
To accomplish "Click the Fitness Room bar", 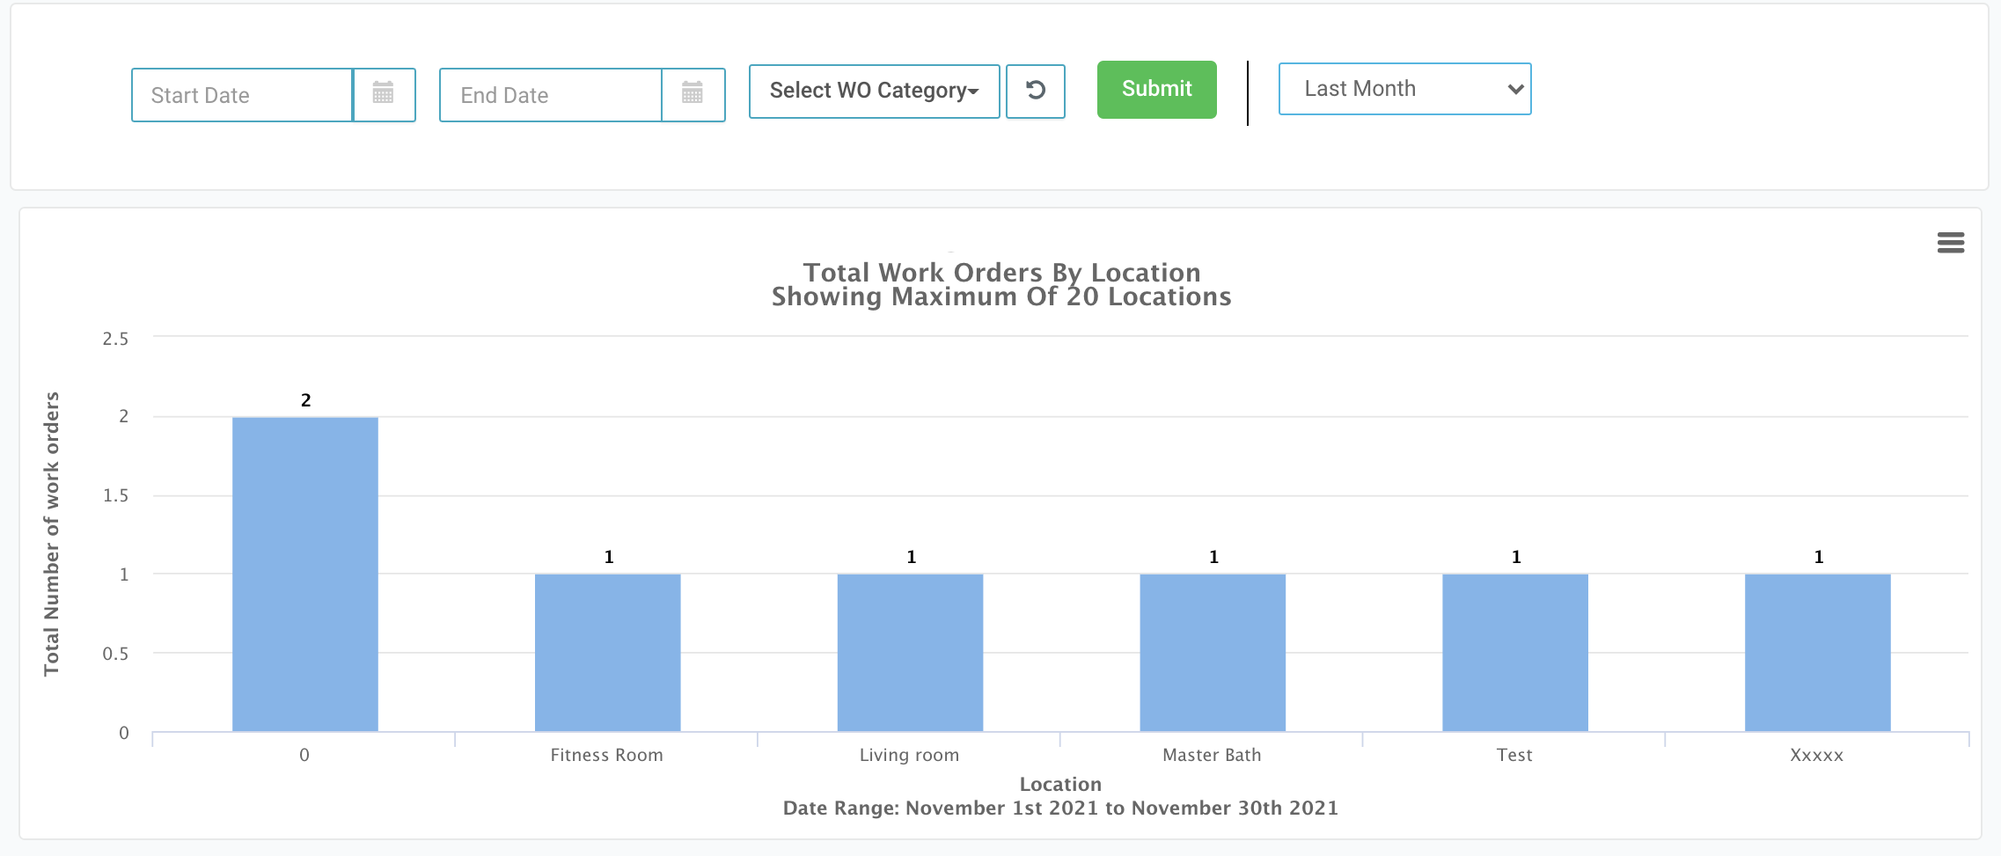I will pyautogui.click(x=607, y=652).
